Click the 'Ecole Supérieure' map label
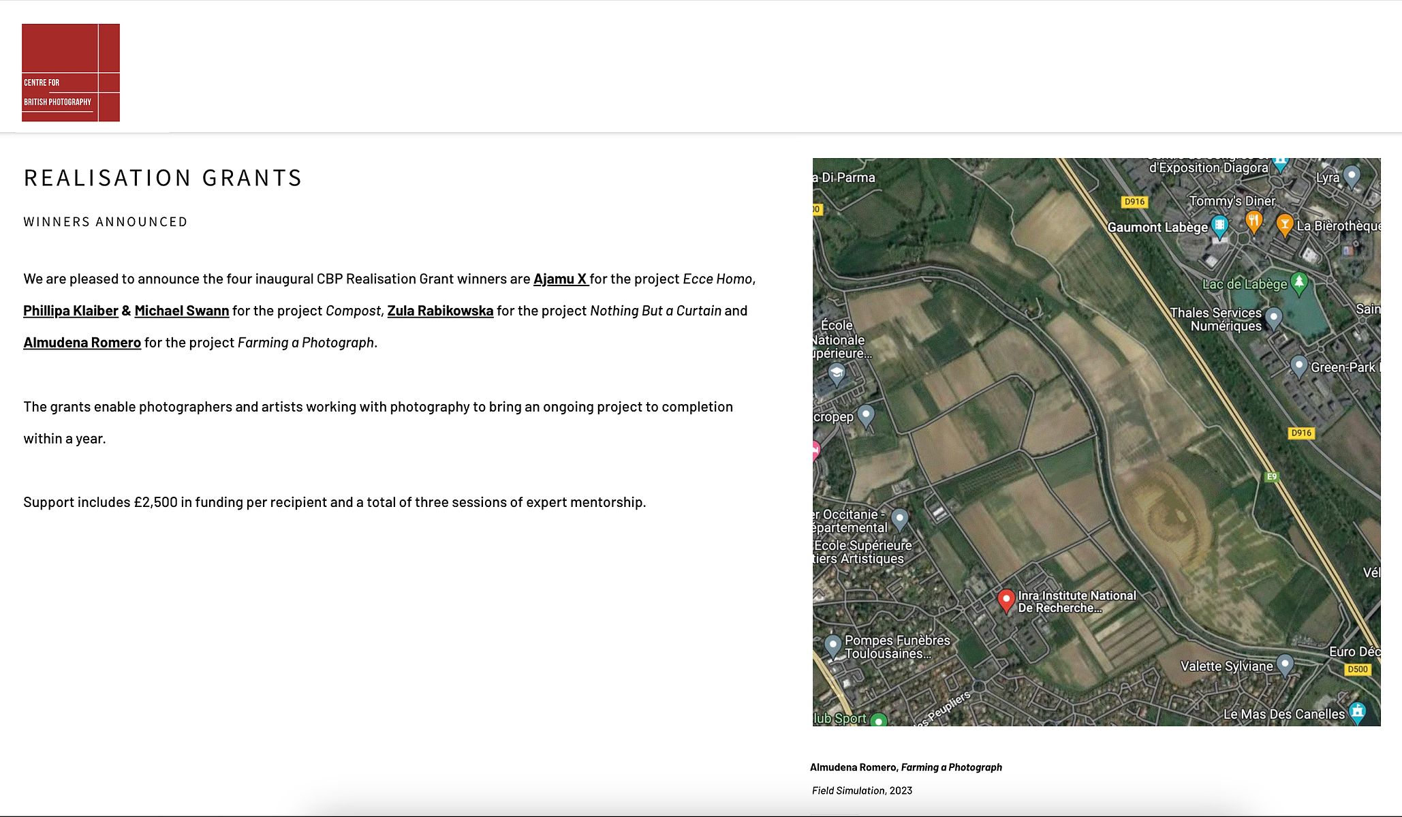Image resolution: width=1402 pixels, height=817 pixels. (x=862, y=546)
